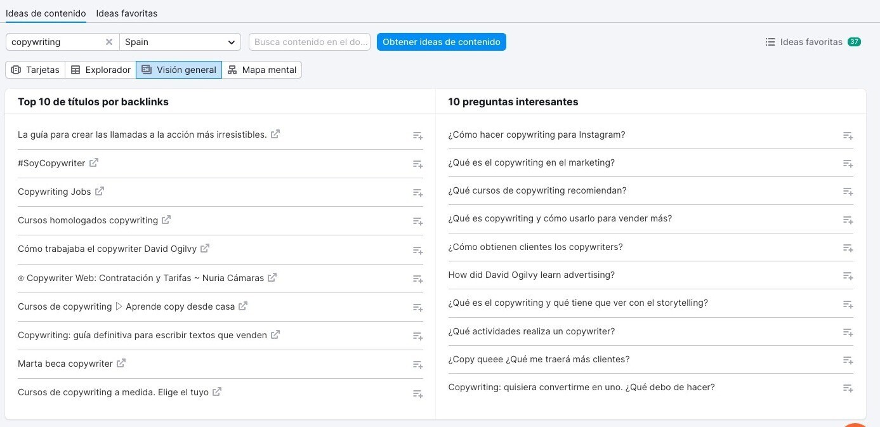Add 'Cursos de copywriting a medida' to favorites

417,394
